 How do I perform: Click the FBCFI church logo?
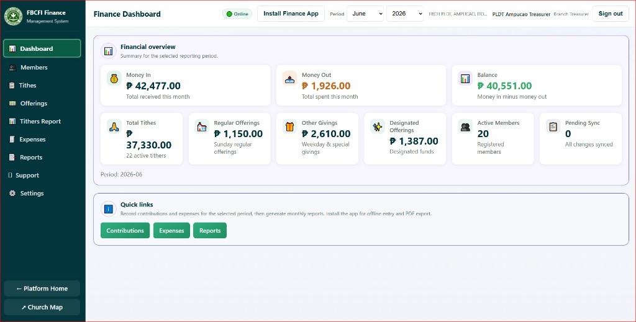tap(14, 17)
